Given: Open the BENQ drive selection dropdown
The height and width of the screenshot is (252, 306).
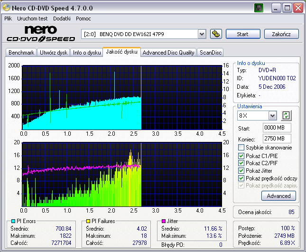Looking at the screenshot, I should click(x=202, y=34).
